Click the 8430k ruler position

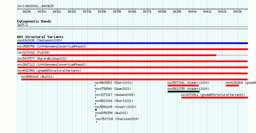42,12
